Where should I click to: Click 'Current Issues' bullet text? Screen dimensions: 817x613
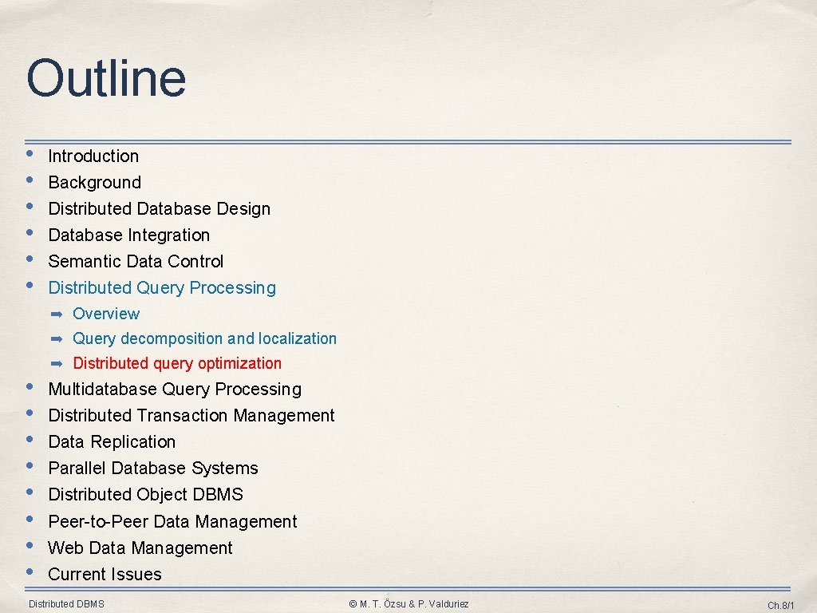point(105,574)
